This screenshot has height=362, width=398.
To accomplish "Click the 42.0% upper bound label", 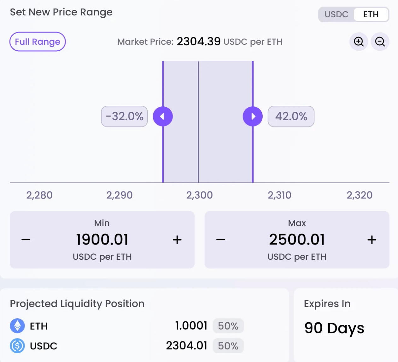I will tap(291, 116).
